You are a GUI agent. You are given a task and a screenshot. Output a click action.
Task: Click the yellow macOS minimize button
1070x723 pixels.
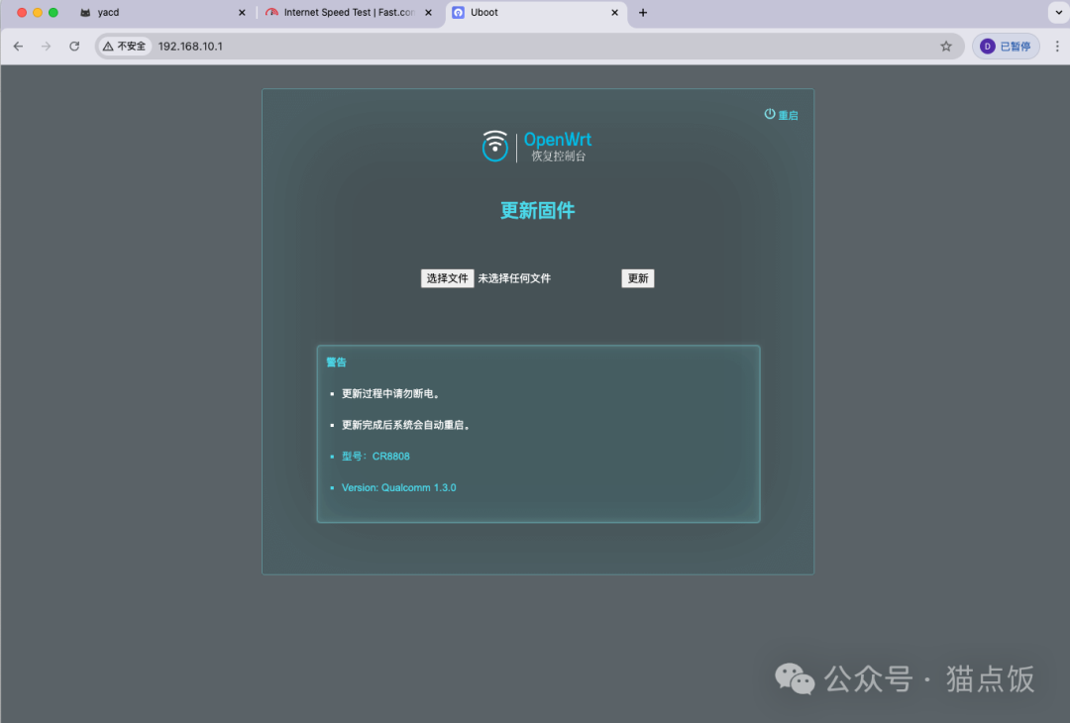click(38, 12)
